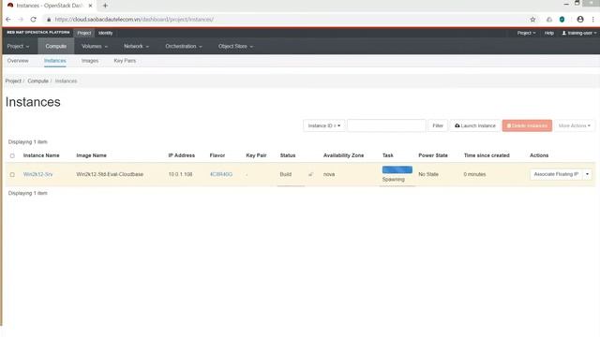Click the Spawning task progress bar
Image resolution: width=600 pixels, height=337 pixels.
tap(397, 169)
